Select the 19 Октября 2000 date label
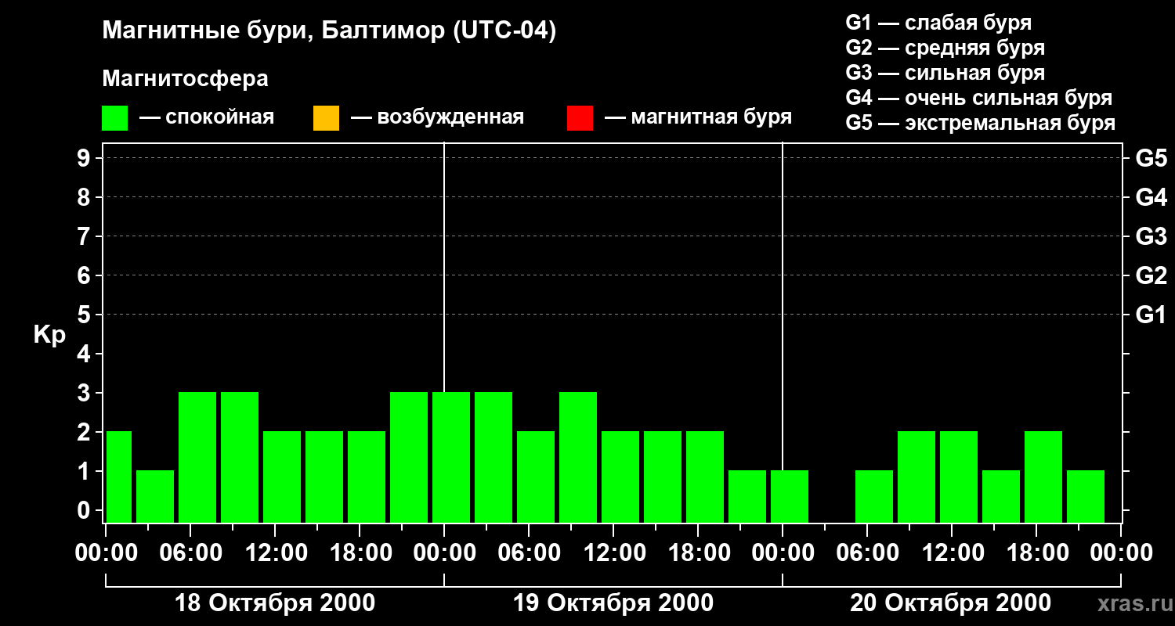Viewport: 1175px width, 626px height. pyautogui.click(x=613, y=603)
